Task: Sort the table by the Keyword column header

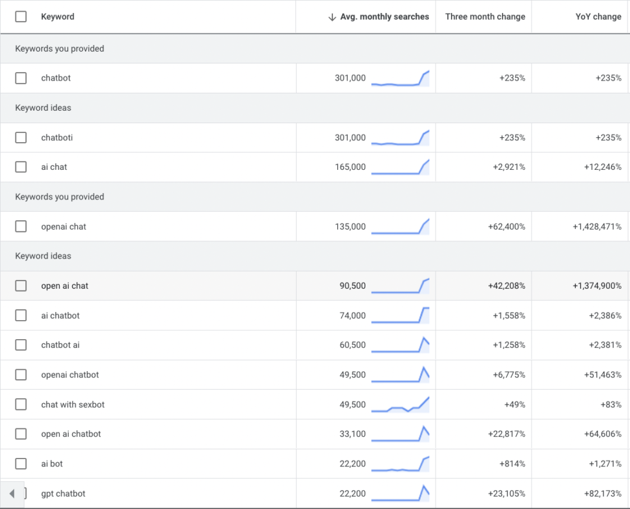Action: [x=57, y=17]
